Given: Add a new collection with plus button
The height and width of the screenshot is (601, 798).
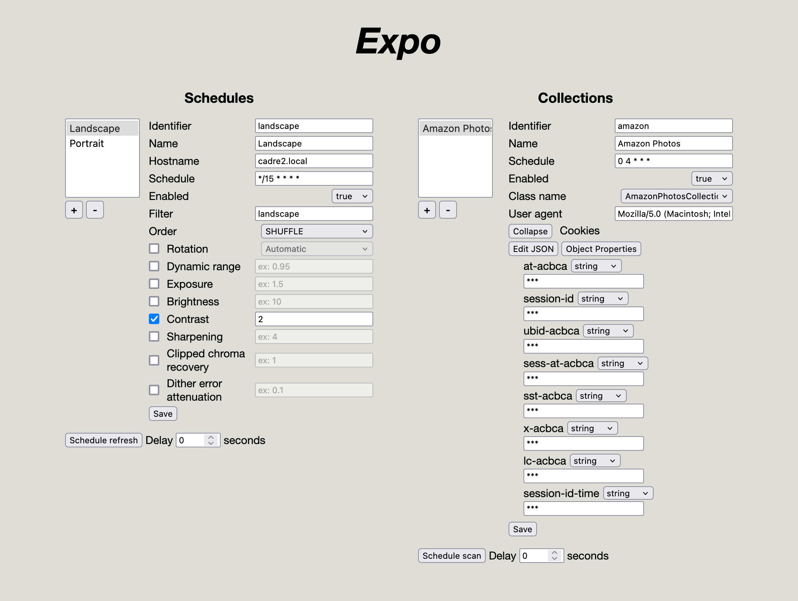Looking at the screenshot, I should 427,210.
